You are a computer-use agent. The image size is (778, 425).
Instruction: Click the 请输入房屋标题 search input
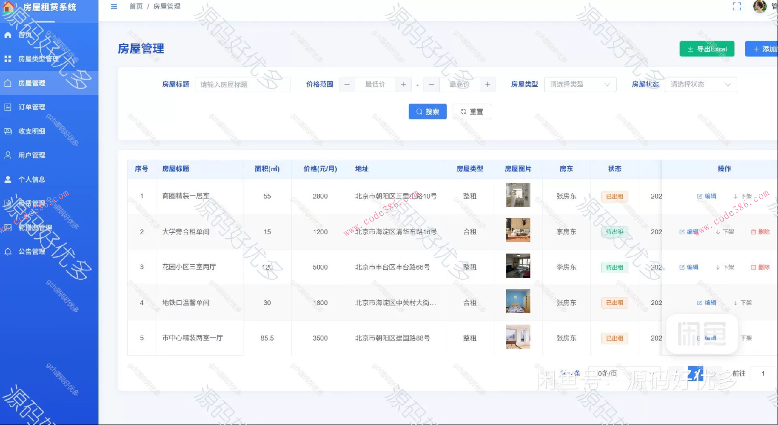[x=242, y=84]
